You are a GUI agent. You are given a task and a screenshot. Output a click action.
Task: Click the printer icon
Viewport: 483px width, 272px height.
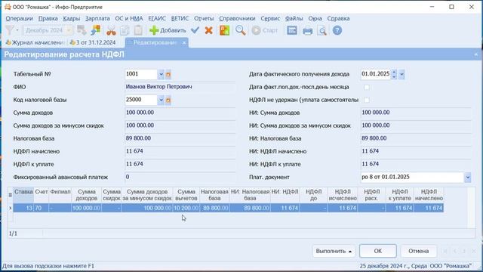[x=307, y=31]
